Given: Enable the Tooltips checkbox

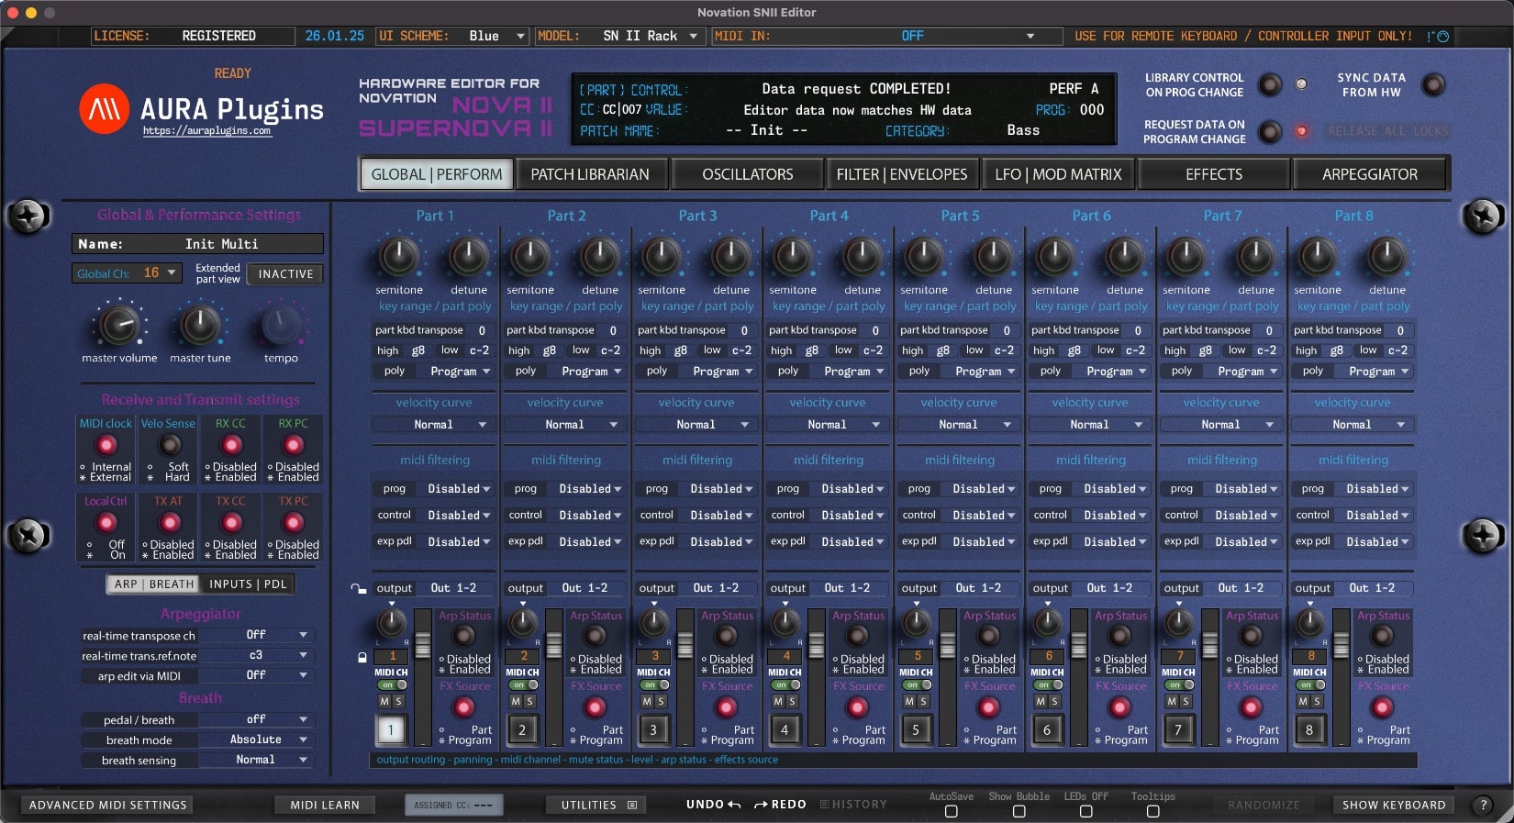Looking at the screenshot, I should click(1152, 811).
